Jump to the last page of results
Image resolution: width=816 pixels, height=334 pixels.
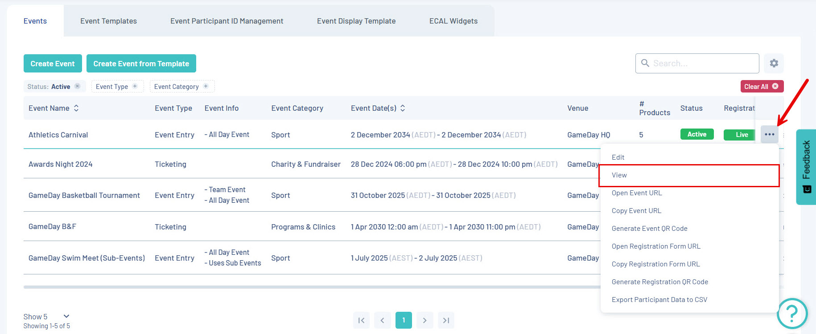(446, 320)
